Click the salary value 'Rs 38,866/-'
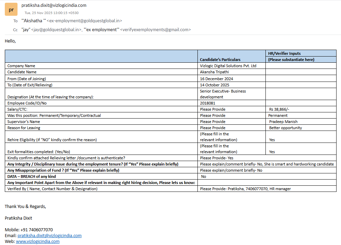The width and height of the screenshot is (341, 245). click(x=279, y=109)
